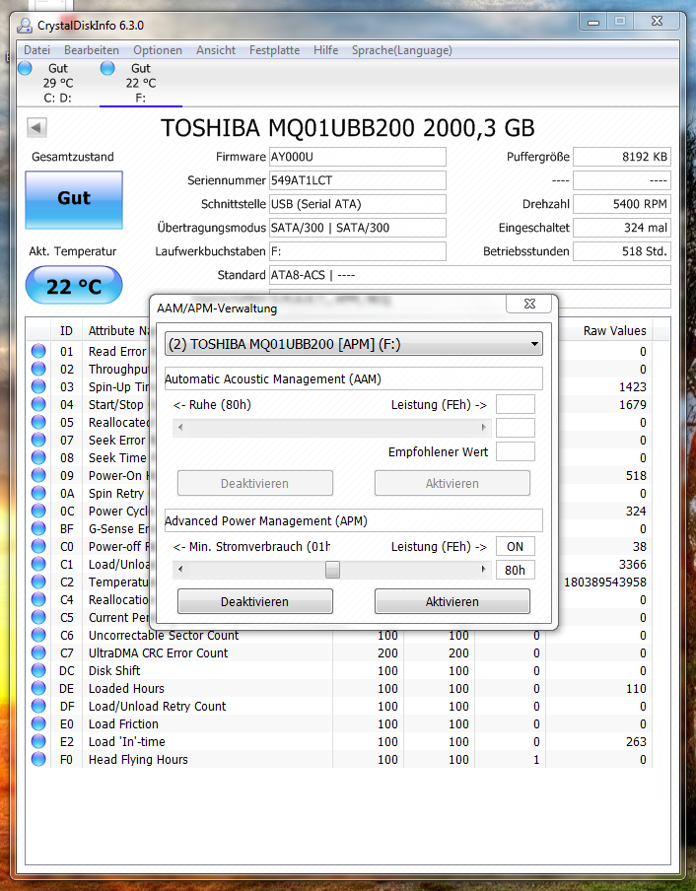696x891 pixels.
Task: Click the Drehzahl 5400 RPM field
Action: coord(622,204)
